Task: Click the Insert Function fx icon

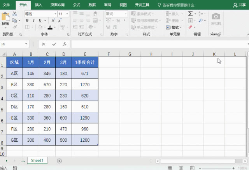Action: coord(64,44)
